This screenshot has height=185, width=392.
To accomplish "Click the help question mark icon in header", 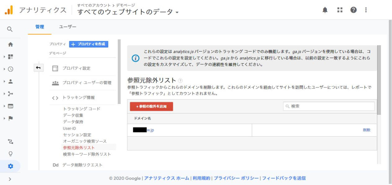I will (354, 10).
